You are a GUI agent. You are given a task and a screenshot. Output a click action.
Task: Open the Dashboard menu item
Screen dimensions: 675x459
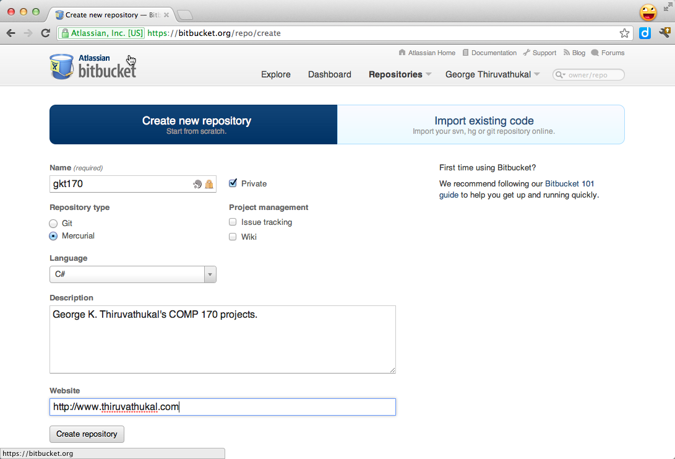329,74
